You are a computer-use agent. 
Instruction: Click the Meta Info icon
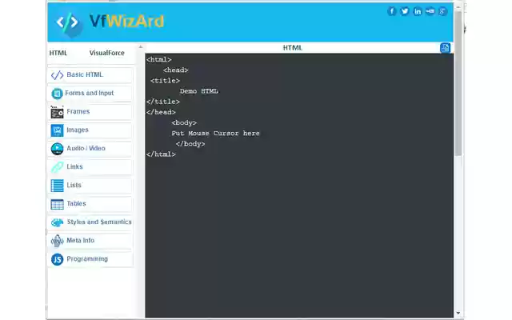57,241
